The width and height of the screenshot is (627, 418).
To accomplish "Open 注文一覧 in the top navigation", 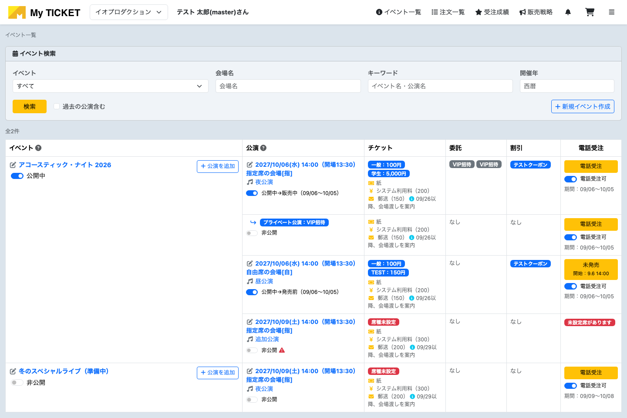I will click(448, 12).
